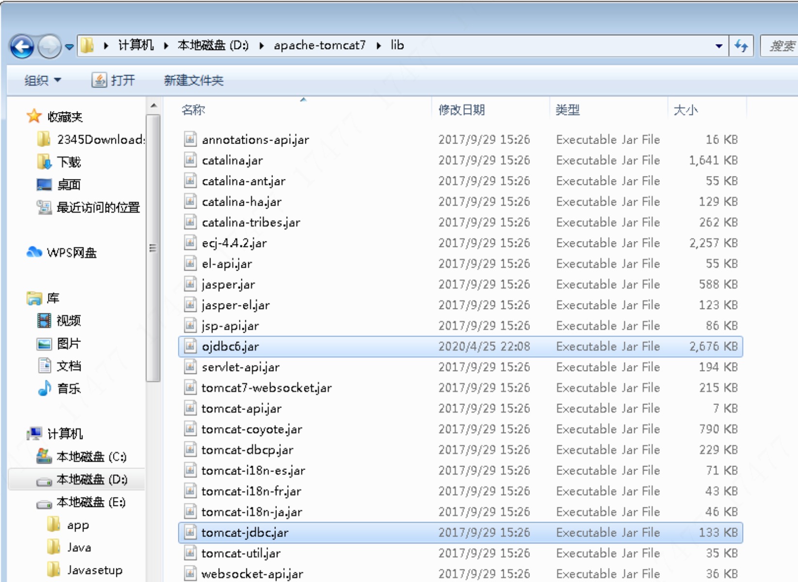Click the navigation pane scroll-up arrow

153,106
